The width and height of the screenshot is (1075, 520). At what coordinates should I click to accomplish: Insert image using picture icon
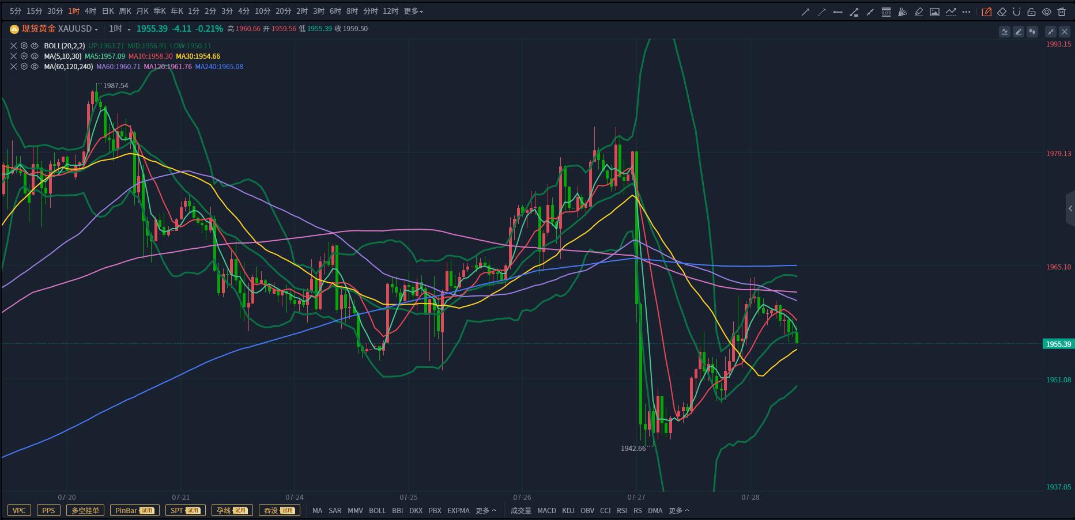(935, 12)
